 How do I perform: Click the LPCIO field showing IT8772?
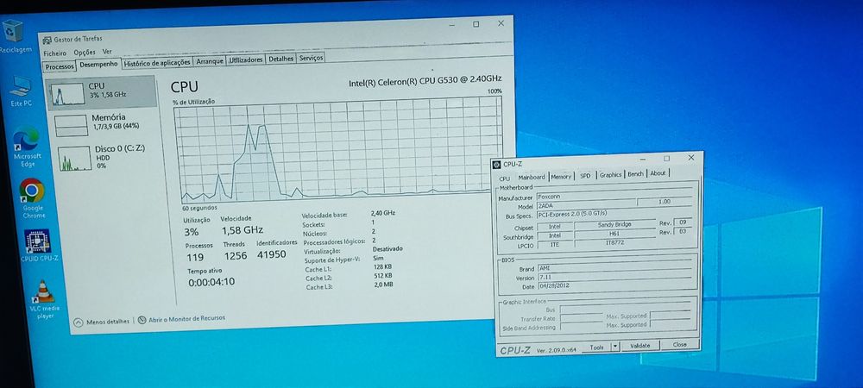(614, 242)
